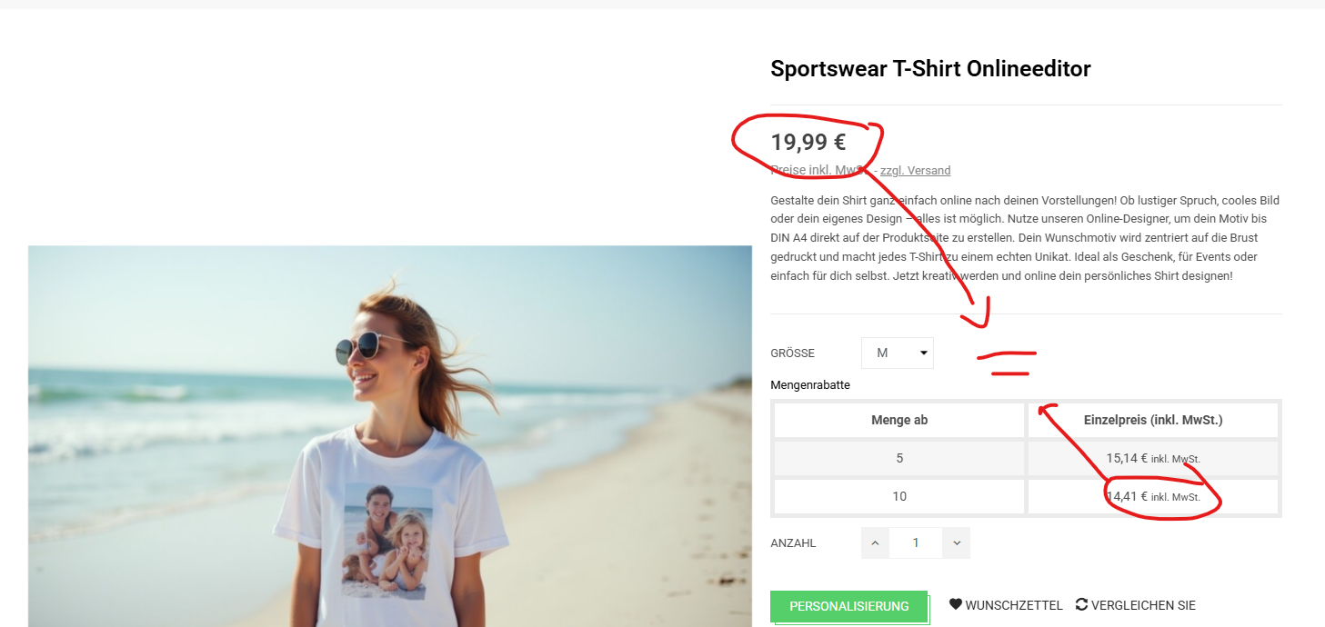Click the 19,99 € main price

tap(808, 142)
